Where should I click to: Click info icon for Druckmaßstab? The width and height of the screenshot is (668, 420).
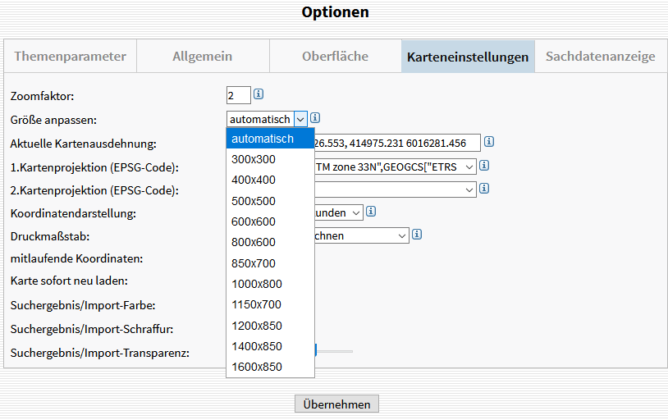click(x=417, y=235)
